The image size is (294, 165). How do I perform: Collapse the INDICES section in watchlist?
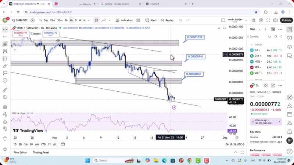click(252, 44)
